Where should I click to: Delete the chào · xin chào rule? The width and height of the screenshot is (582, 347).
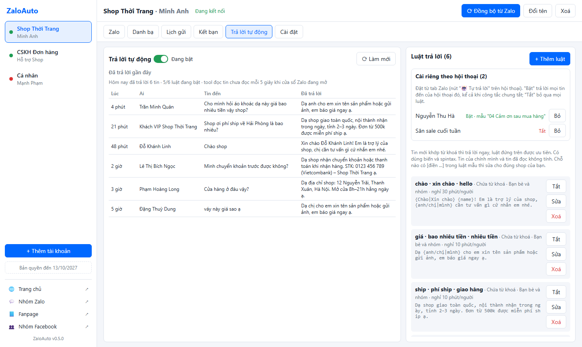click(x=556, y=216)
